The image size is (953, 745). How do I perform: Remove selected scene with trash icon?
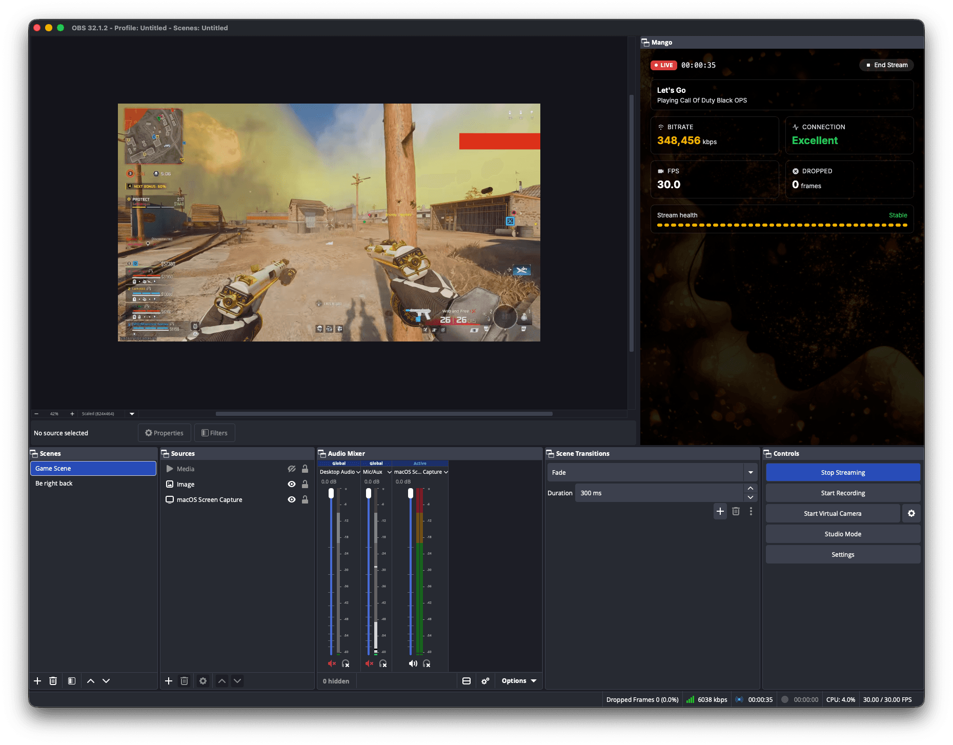[x=53, y=681]
